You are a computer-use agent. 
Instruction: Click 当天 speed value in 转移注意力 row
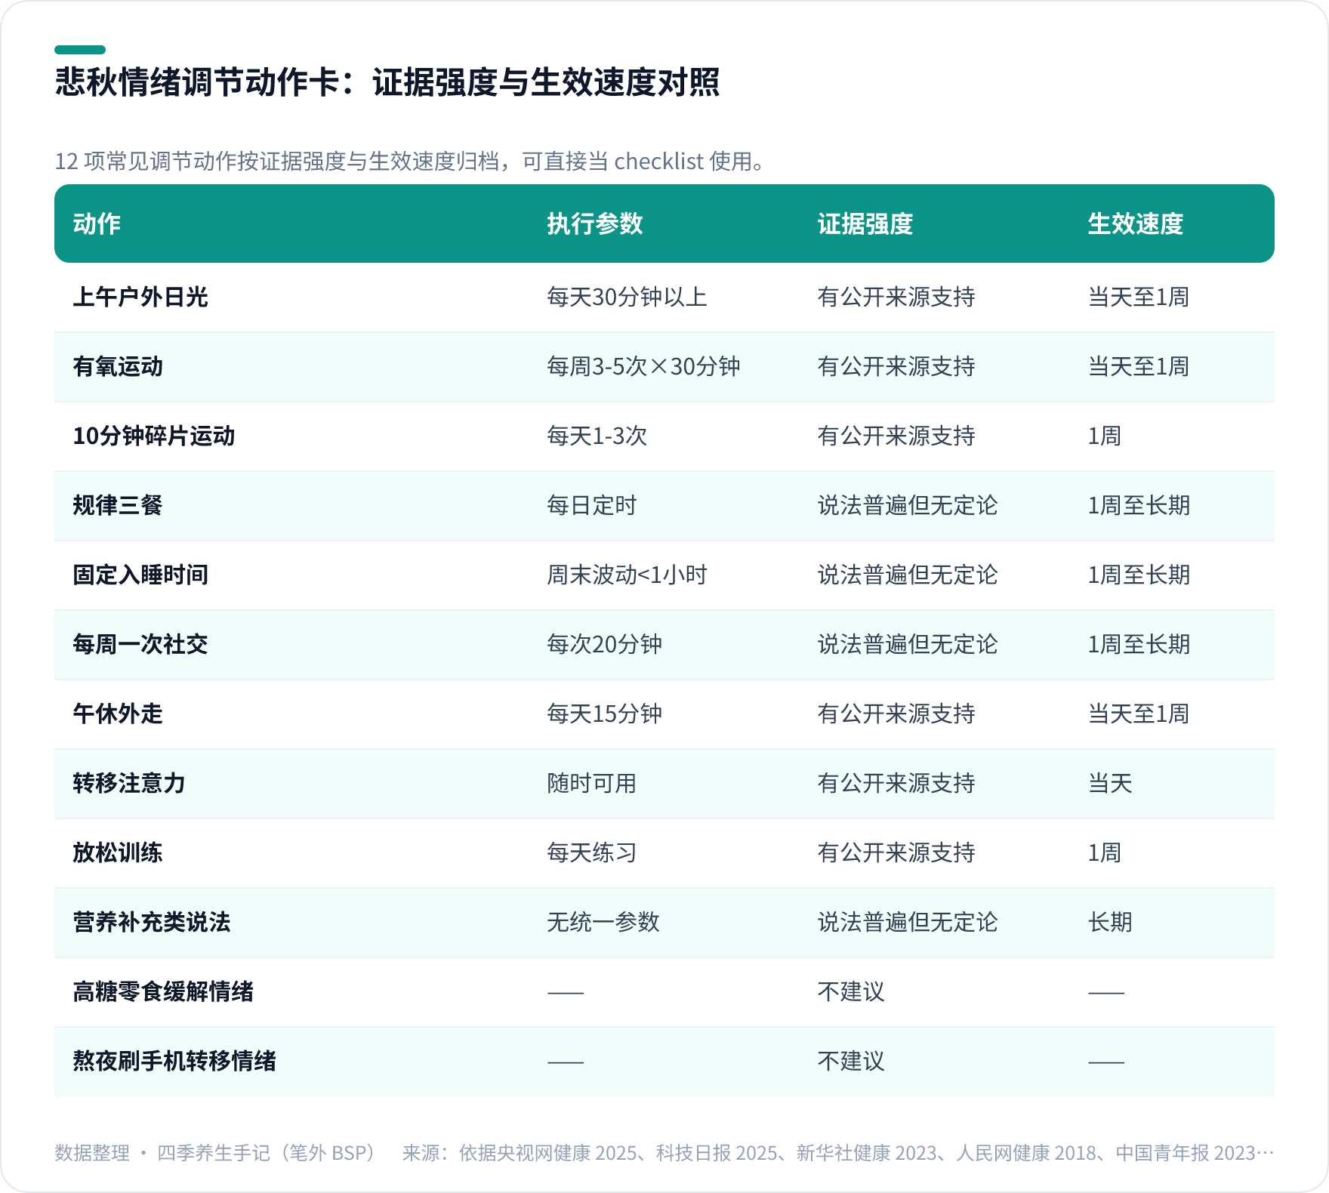pos(1110,783)
